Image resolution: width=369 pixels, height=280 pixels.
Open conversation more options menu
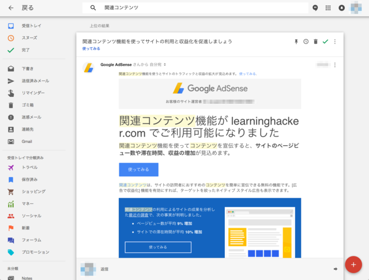(335, 41)
